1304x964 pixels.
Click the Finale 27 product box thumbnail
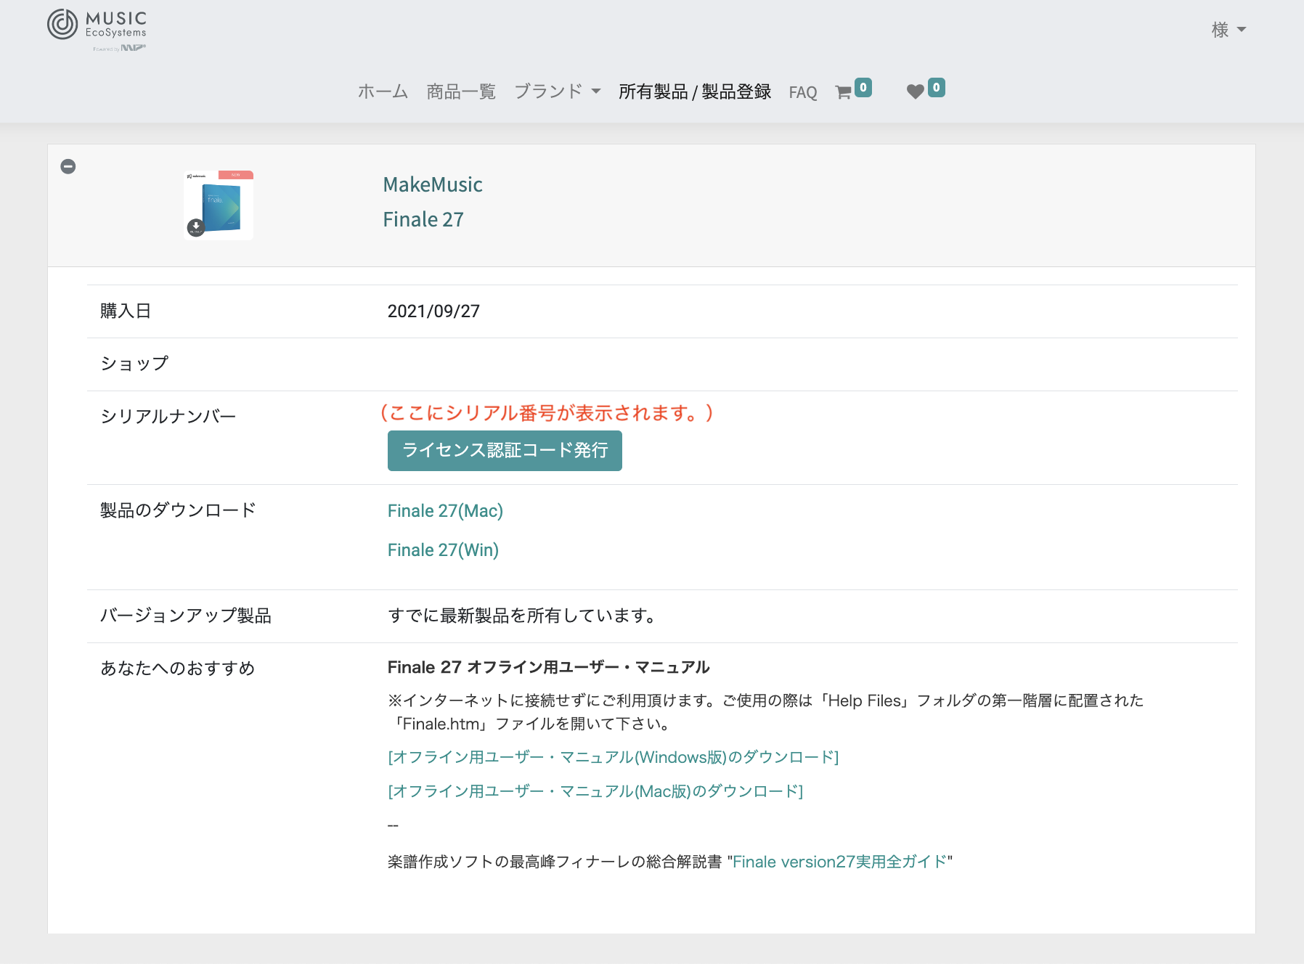[219, 205]
